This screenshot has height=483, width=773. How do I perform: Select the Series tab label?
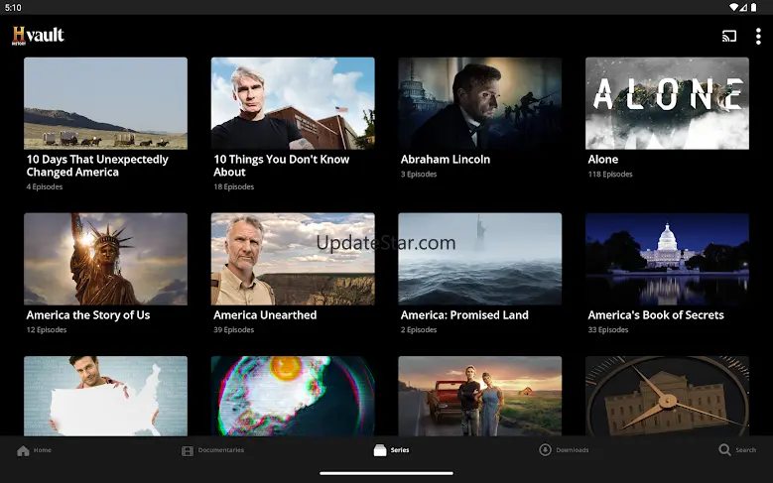(x=400, y=450)
